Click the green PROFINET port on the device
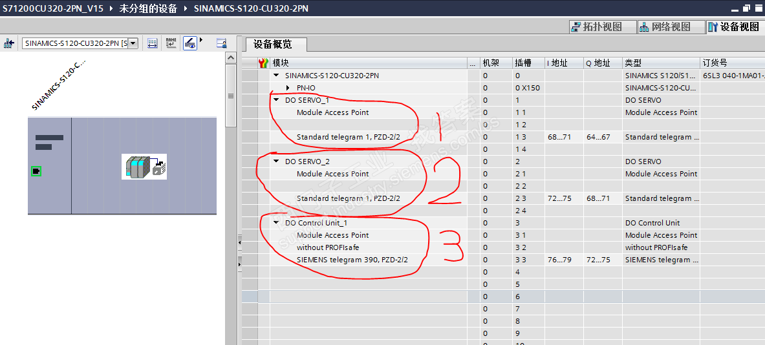The height and width of the screenshot is (345, 765). (36, 171)
